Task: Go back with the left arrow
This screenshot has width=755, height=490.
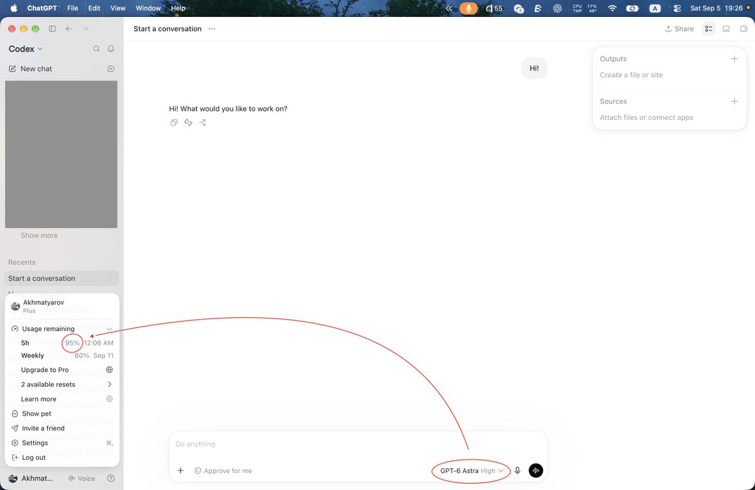Action: (x=69, y=29)
